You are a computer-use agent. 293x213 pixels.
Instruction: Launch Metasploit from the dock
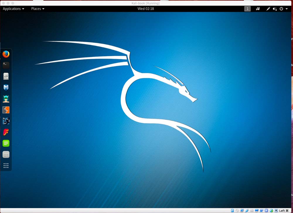point(6,87)
